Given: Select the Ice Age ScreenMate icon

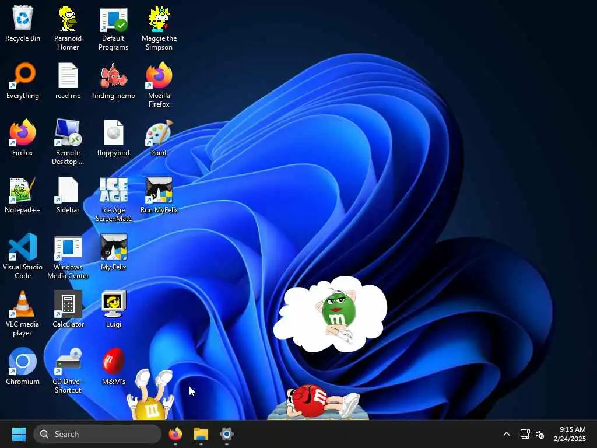Looking at the screenshot, I should (114, 199).
